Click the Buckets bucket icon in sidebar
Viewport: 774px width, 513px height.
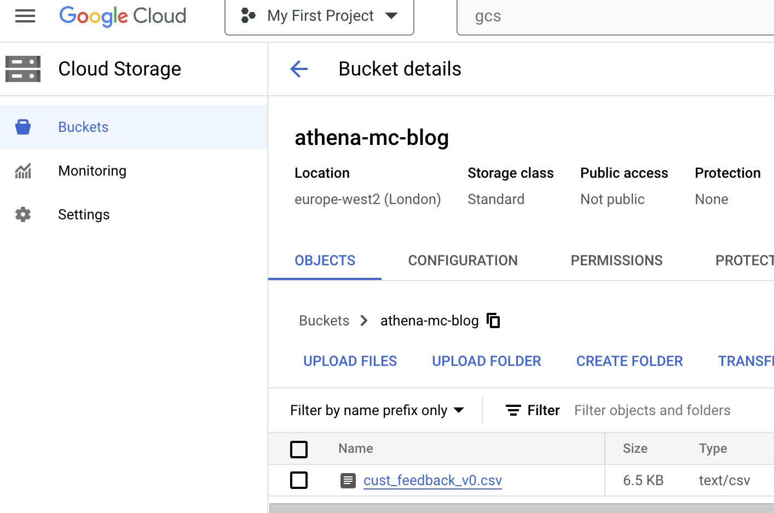click(x=23, y=127)
